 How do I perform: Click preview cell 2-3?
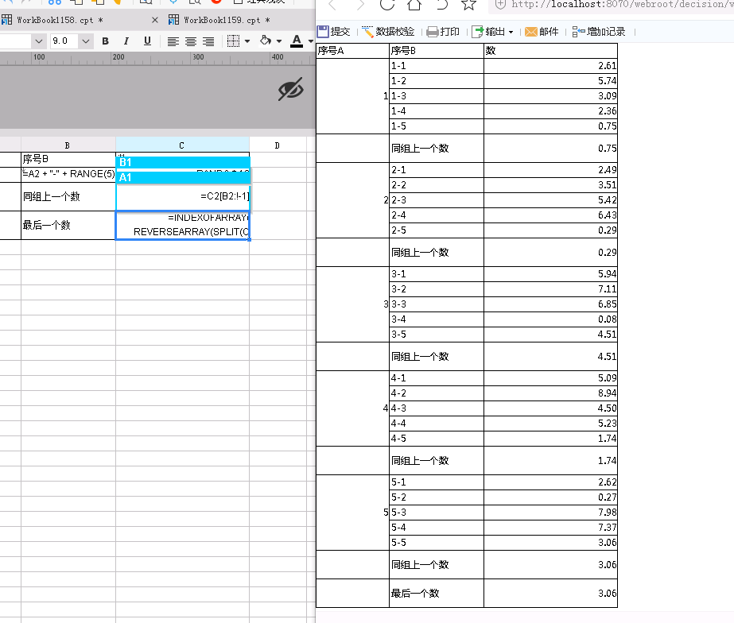[x=437, y=200]
